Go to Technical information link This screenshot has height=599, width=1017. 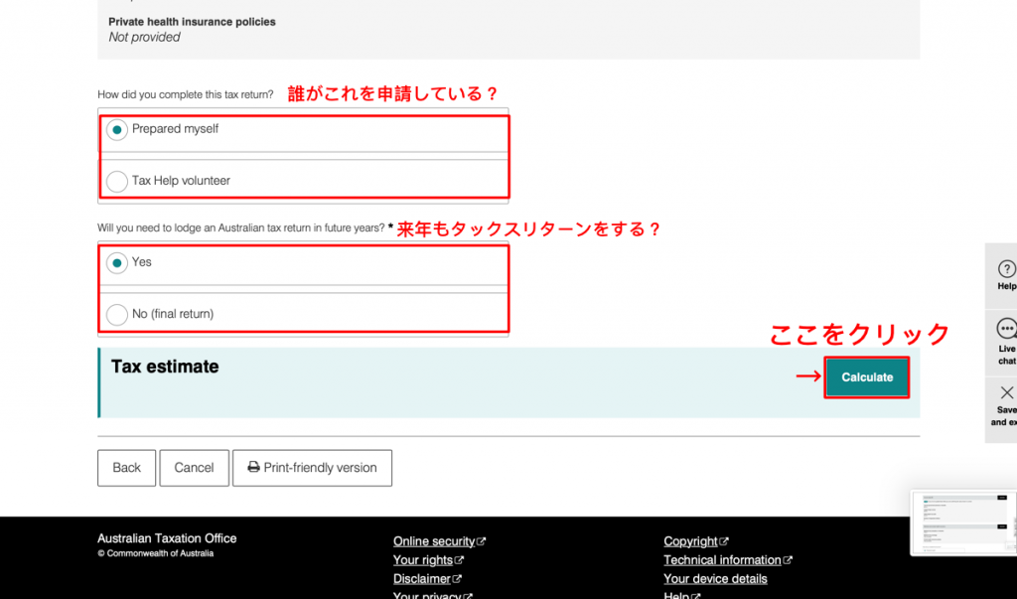[x=722, y=560]
